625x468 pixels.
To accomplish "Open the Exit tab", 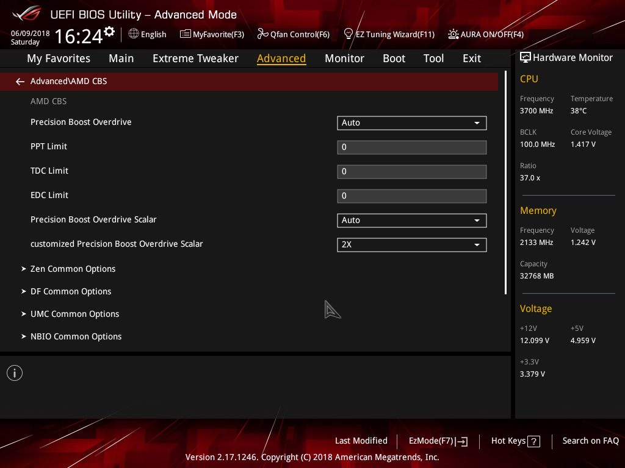I will (472, 58).
